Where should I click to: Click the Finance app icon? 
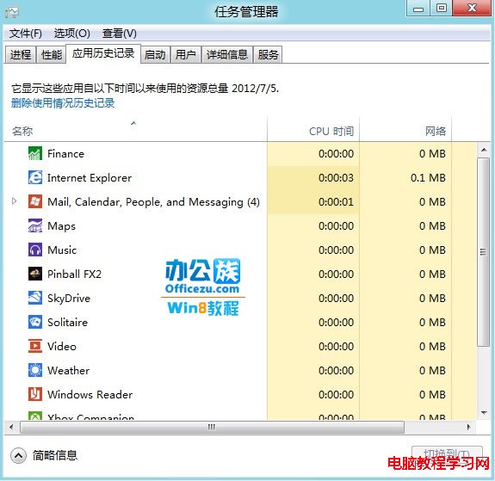35,154
